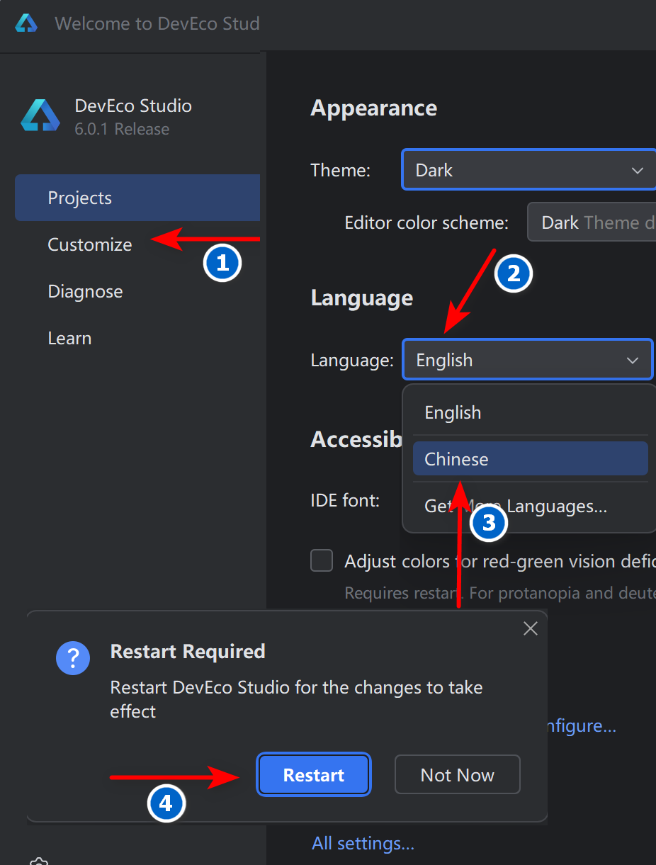Enable Adjust colors for red-green vision deficiency

coord(322,561)
